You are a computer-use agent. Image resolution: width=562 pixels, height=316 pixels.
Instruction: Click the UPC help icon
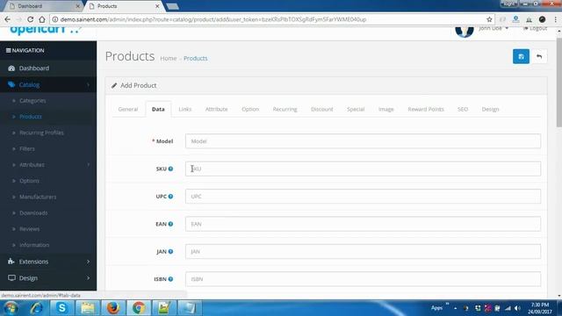(170, 197)
